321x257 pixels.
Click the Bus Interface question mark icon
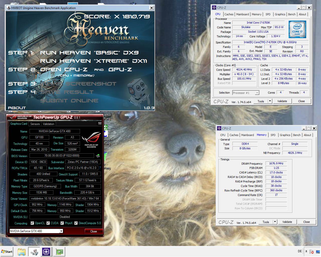point(100,168)
